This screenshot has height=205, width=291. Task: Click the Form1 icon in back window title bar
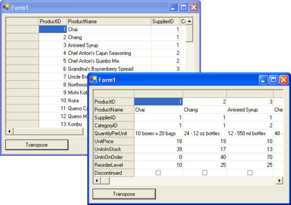tap(6, 7)
